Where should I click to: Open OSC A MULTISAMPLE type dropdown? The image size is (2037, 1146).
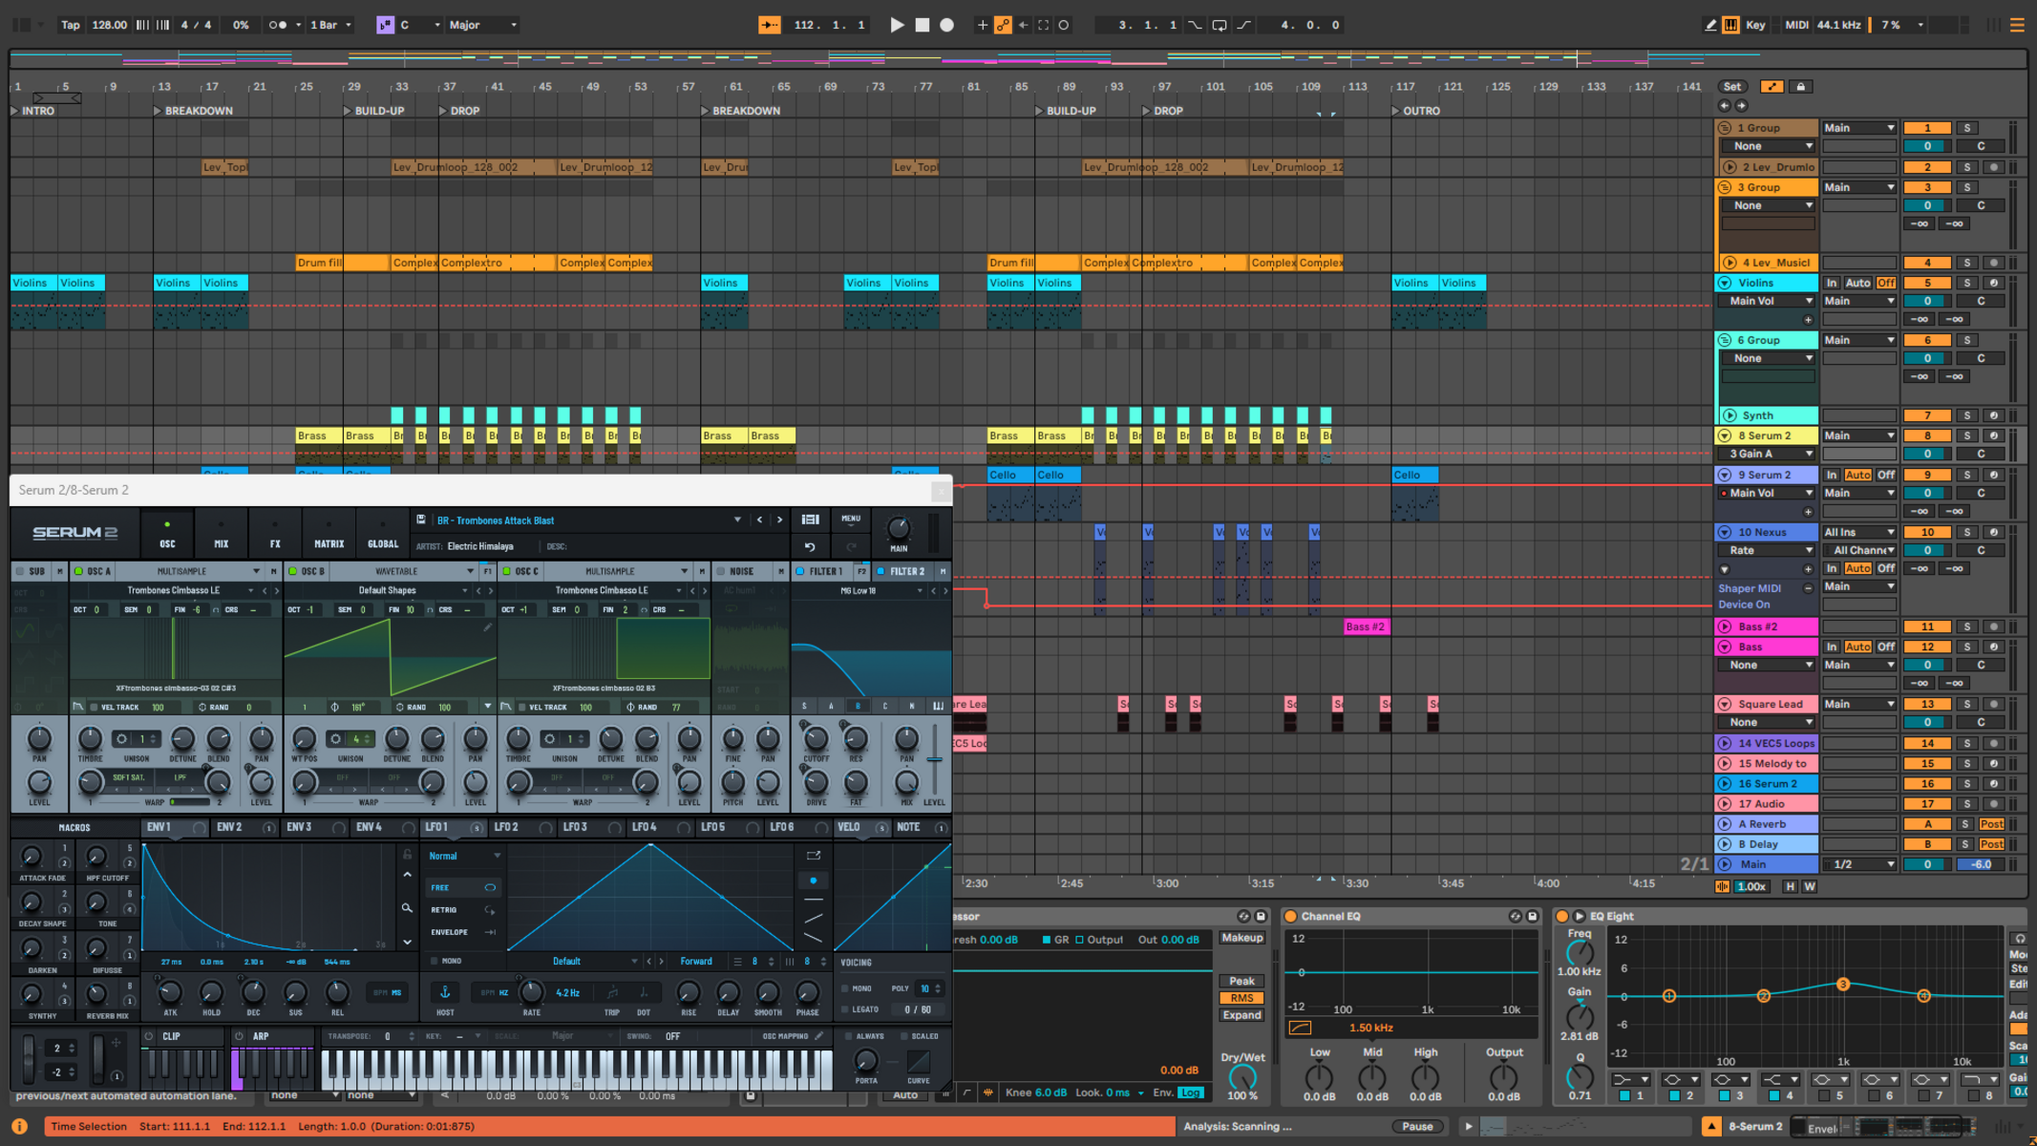pos(189,571)
